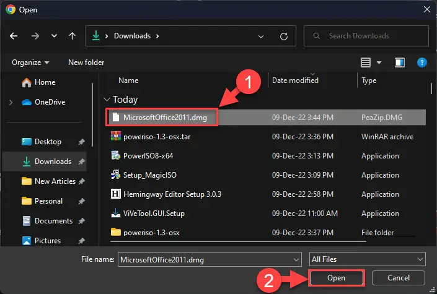Screen dimensions: 437x294
Task: Click the Setup_MagicISO installer icon
Action: tap(116, 175)
